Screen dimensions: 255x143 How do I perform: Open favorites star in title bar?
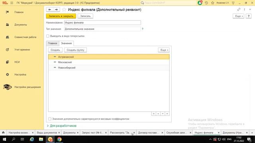212,3
